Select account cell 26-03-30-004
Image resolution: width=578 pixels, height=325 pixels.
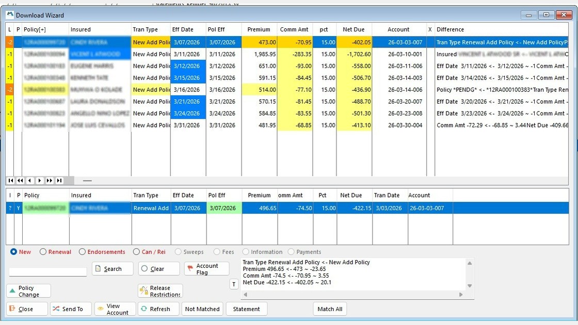coord(399,125)
